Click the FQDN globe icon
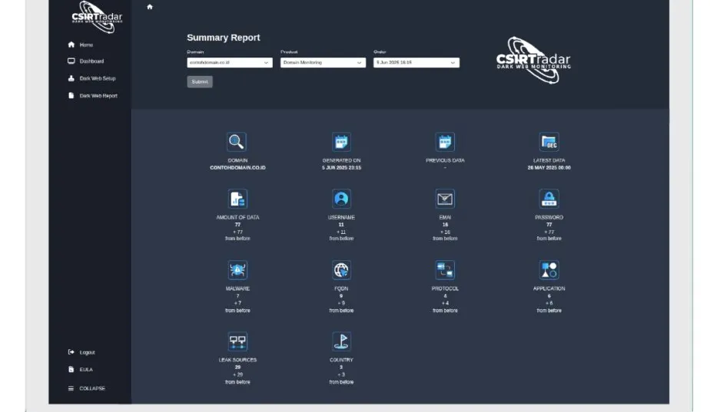This screenshot has height=412, width=710. [341, 270]
